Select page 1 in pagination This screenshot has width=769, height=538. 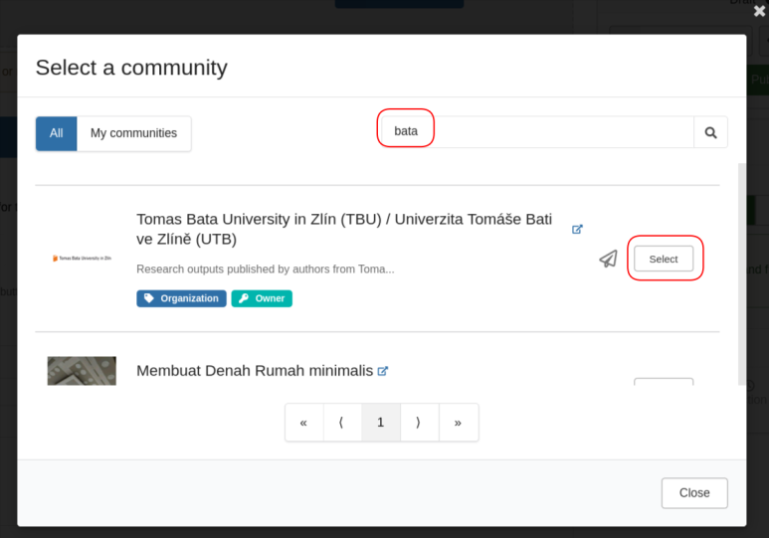click(x=381, y=423)
